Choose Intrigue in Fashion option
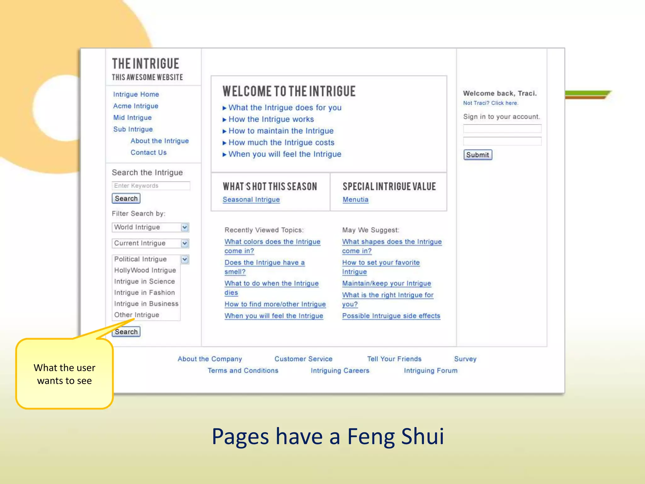 pyautogui.click(x=145, y=292)
